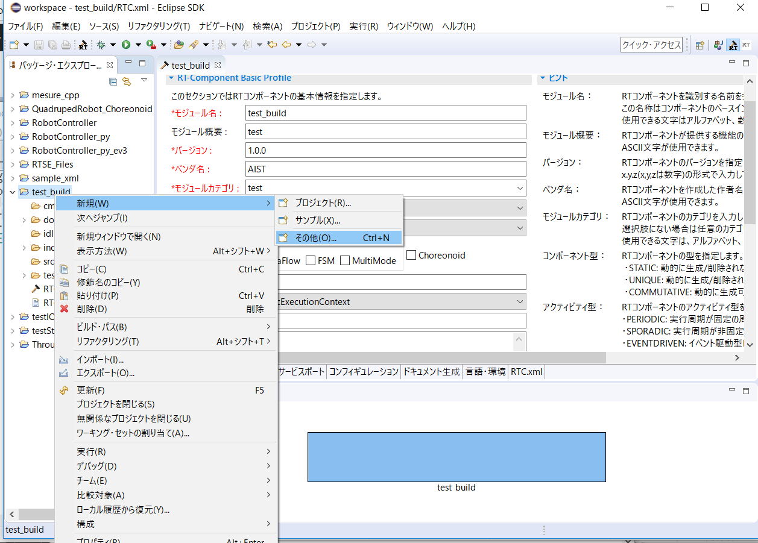Click the New wizard toolbar icon

[13, 45]
